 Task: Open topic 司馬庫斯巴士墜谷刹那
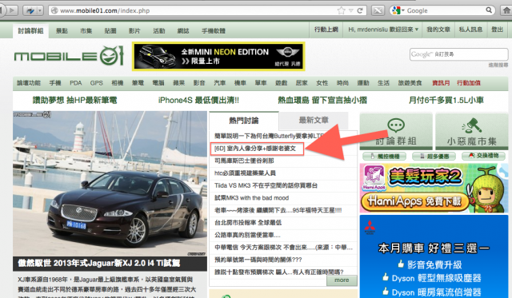[244, 161]
